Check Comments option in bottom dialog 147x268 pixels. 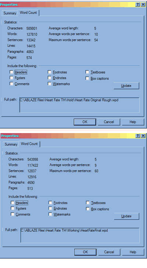coord(12,214)
